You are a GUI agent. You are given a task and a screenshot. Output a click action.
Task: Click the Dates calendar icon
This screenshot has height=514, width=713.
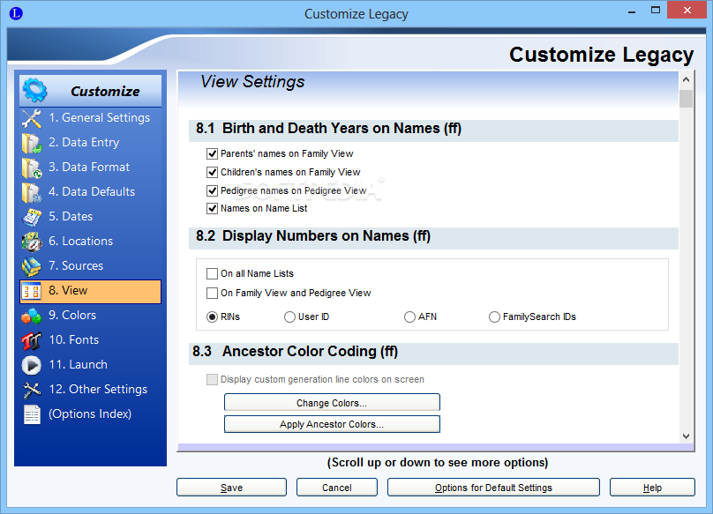pyautogui.click(x=32, y=217)
